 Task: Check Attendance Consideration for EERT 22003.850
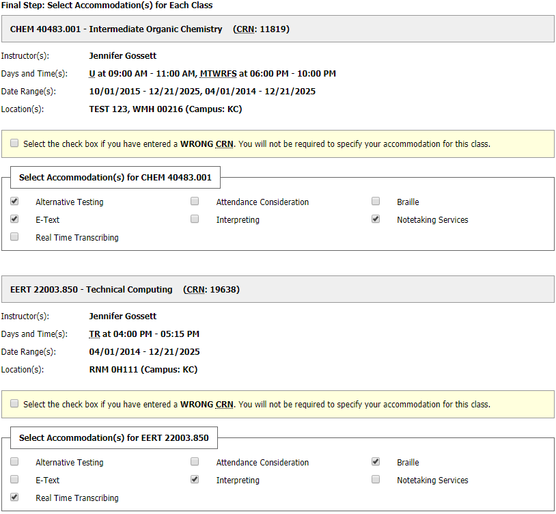click(x=195, y=461)
